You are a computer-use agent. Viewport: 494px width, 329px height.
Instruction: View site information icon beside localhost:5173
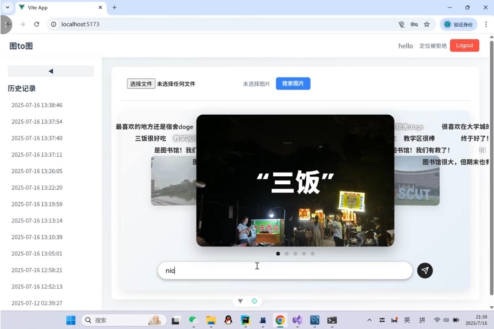pyautogui.click(x=53, y=25)
